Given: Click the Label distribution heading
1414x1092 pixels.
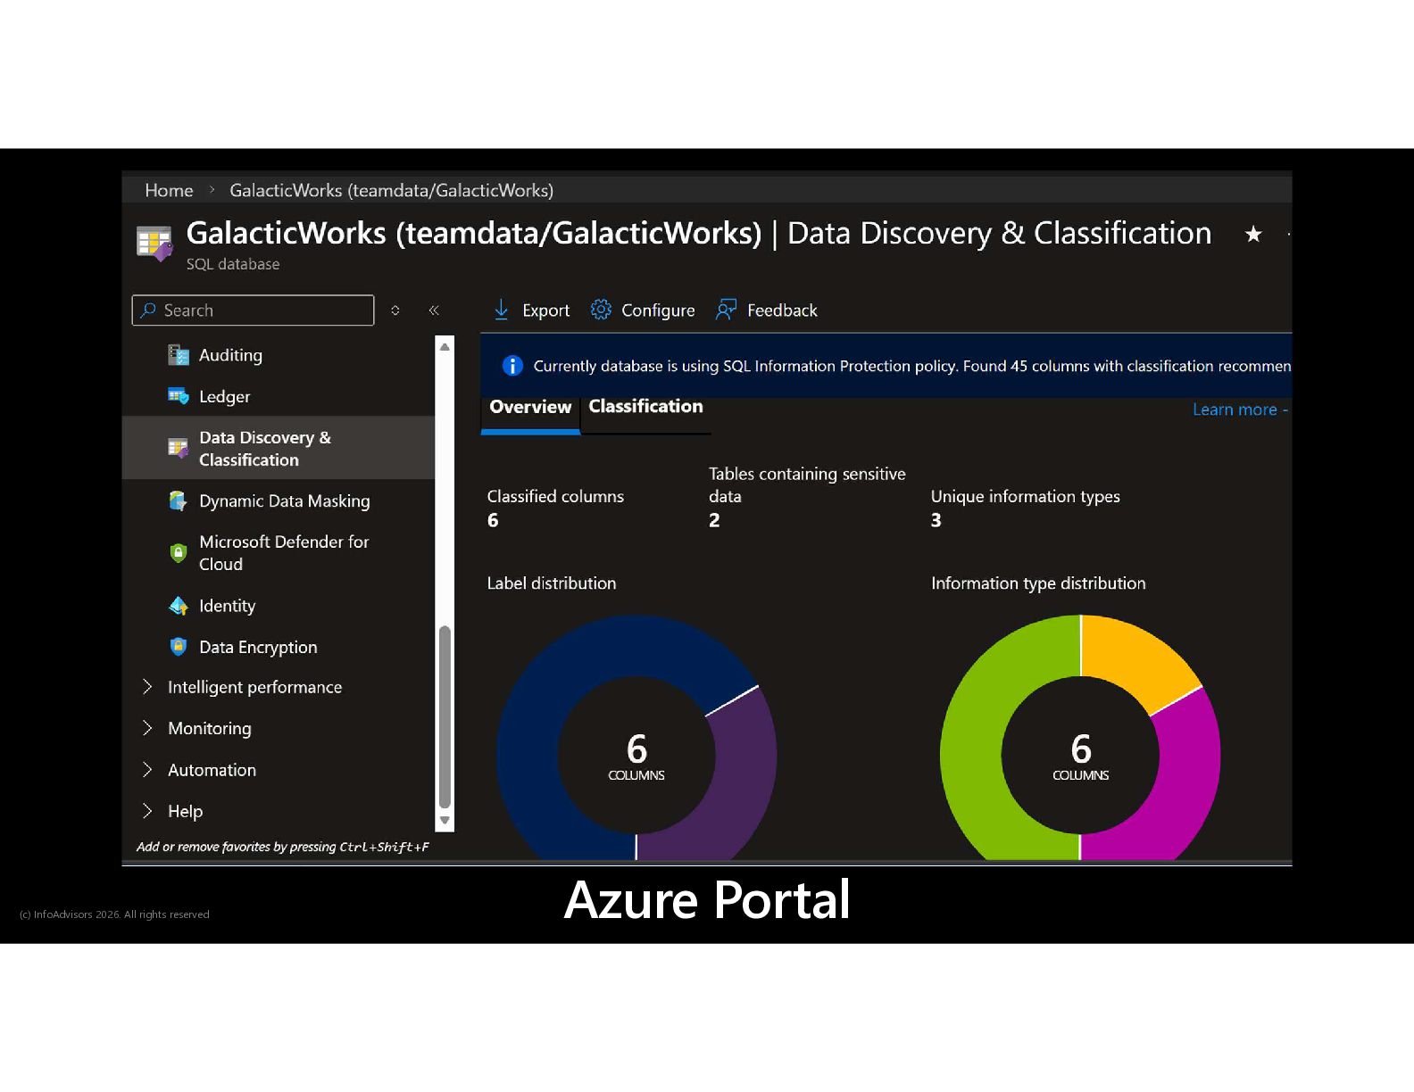Looking at the screenshot, I should point(552,583).
